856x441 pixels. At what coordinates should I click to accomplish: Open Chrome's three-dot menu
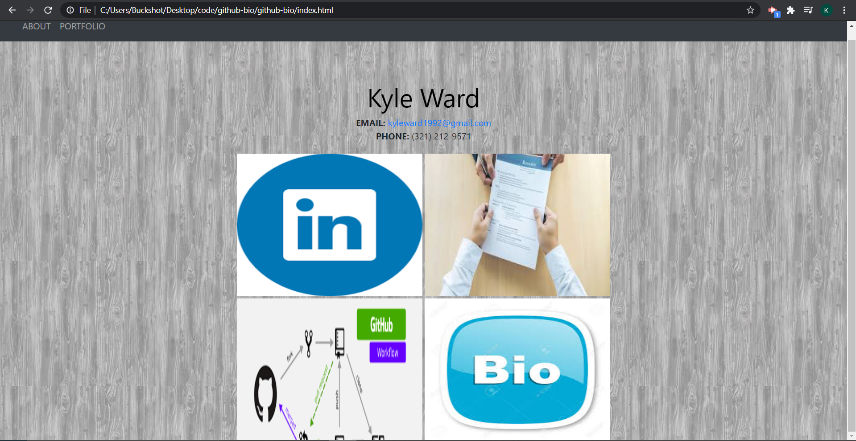844,10
